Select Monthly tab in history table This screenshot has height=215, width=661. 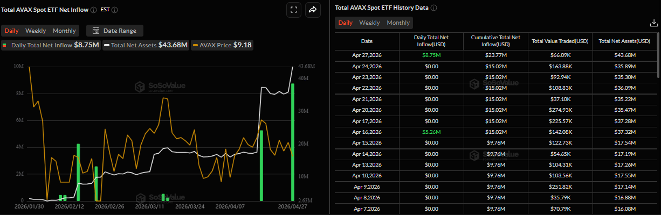coord(398,23)
